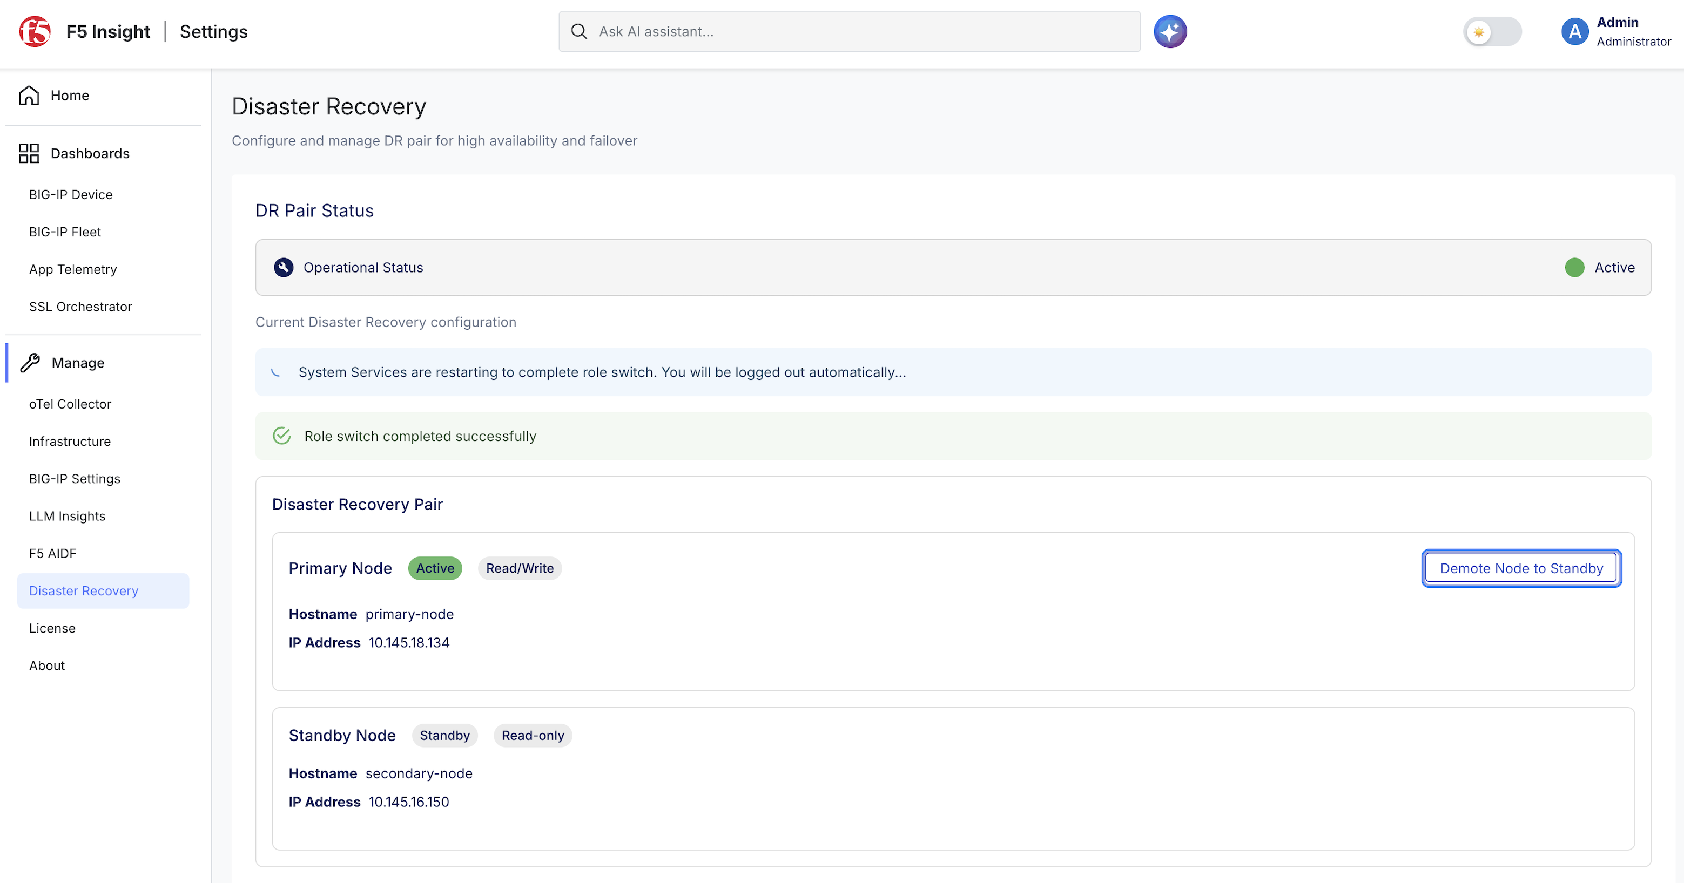
Task: Click the Admin Administrator profile name
Action: click(1633, 31)
